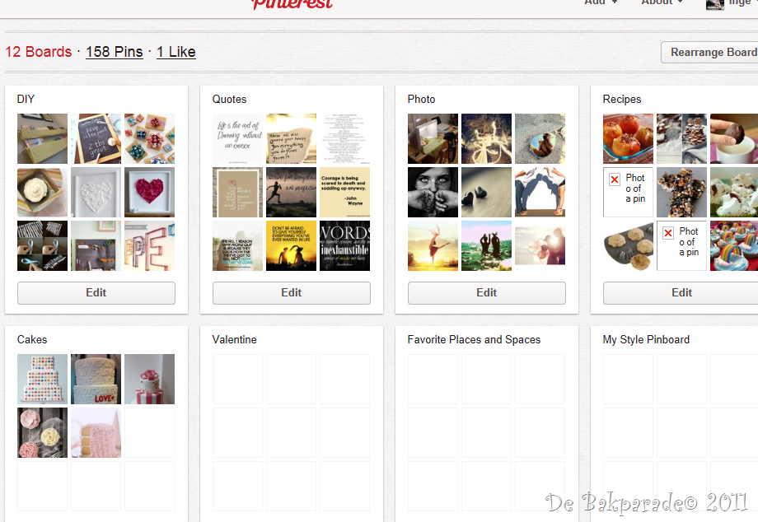Open the LOVE lettered cake pin
758x522 pixels.
pos(96,379)
